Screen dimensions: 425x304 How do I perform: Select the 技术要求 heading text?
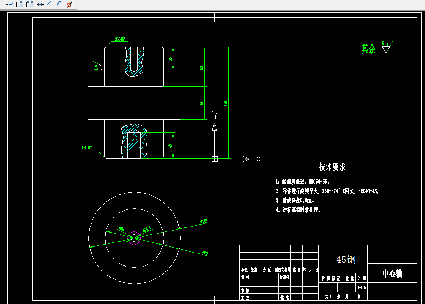(x=332, y=167)
